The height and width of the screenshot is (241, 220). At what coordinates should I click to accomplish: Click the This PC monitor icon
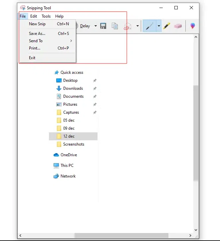coord(56,166)
